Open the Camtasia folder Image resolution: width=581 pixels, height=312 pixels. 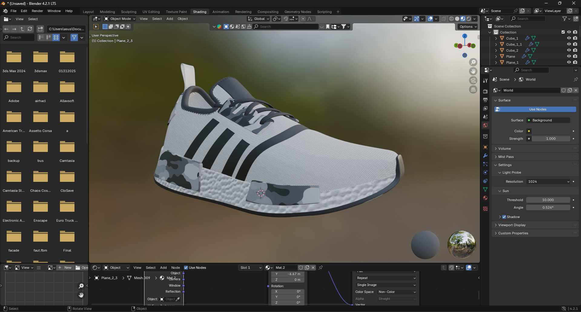tap(67, 151)
